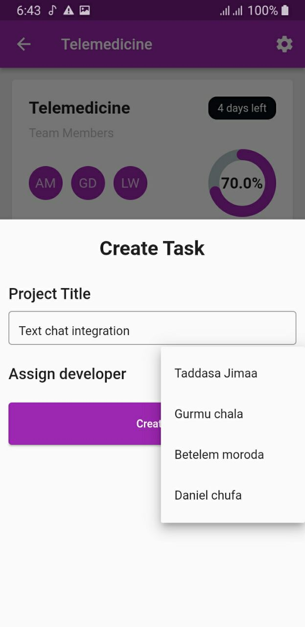Tap the Create Task dialog title

point(152,248)
